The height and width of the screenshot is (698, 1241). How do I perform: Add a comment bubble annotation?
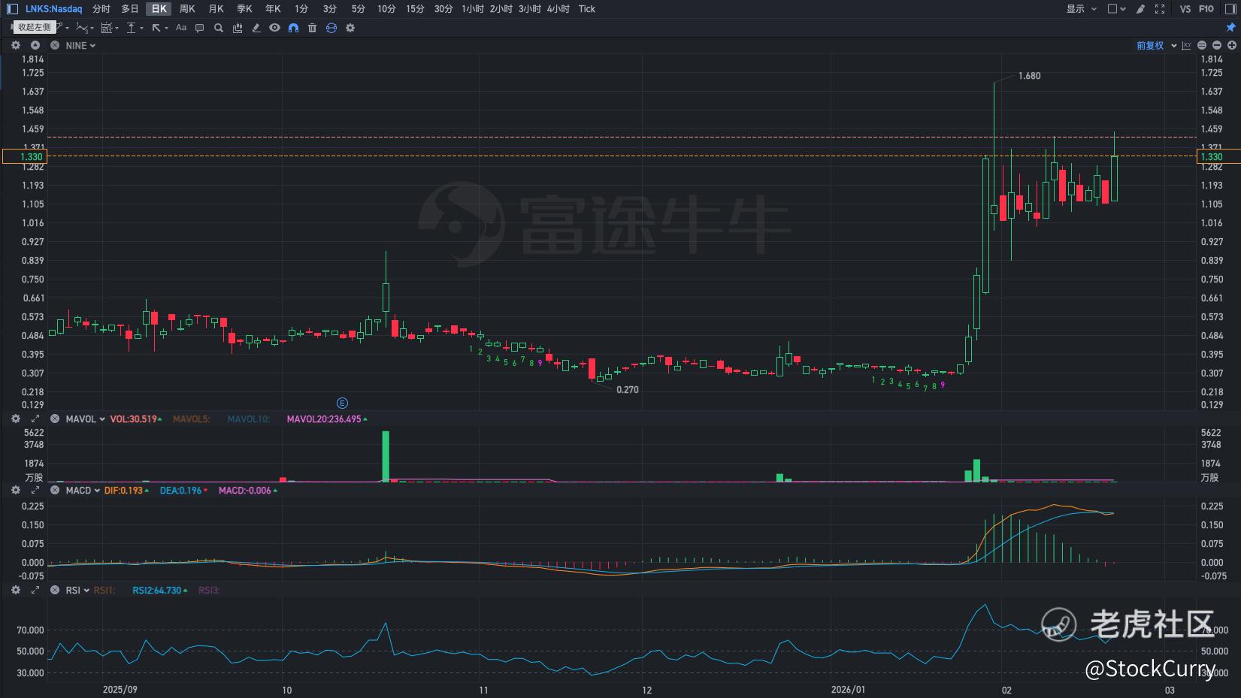200,28
